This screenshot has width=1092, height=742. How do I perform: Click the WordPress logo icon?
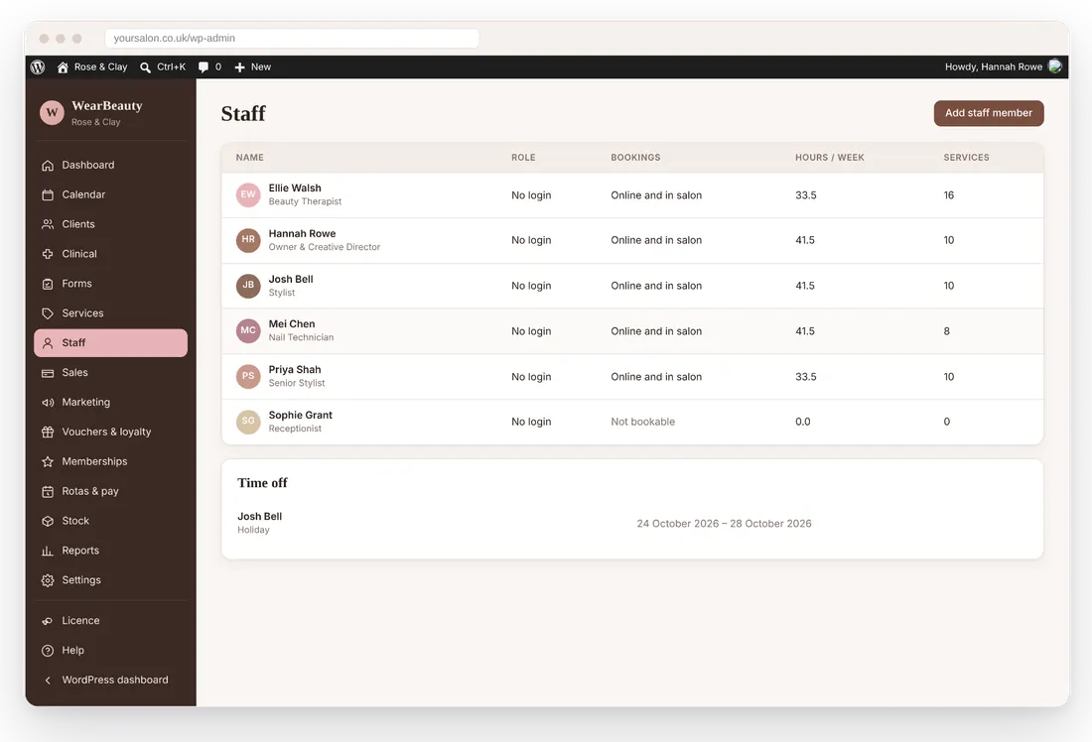[x=38, y=66]
